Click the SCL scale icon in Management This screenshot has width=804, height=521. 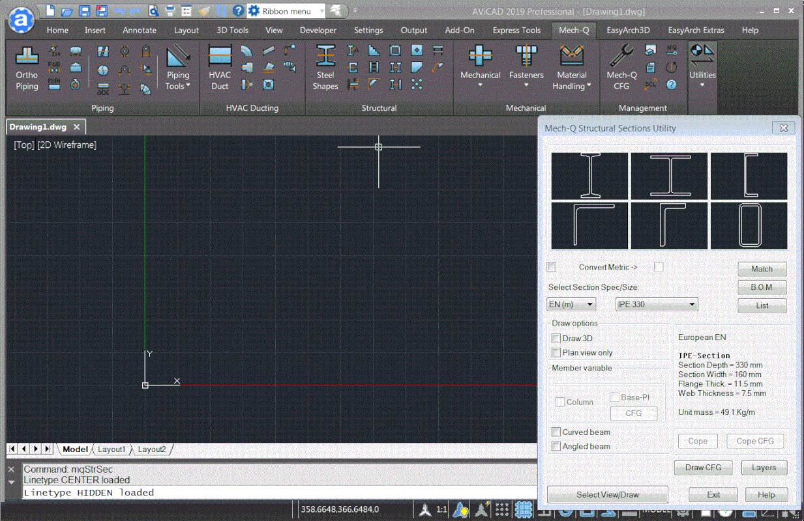(650, 84)
